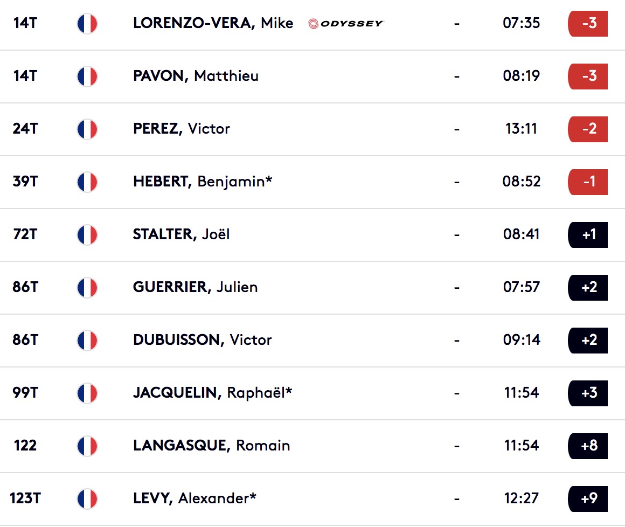
Task: Open PEREZ, Victor player profile
Action: [x=182, y=128]
